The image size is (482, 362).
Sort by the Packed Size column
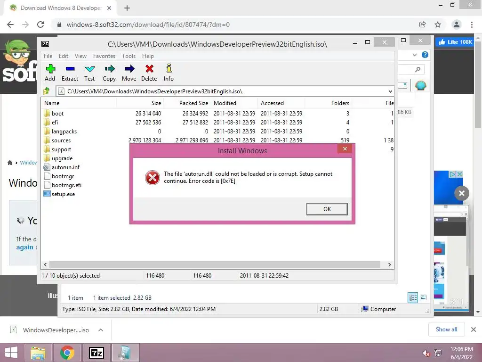tap(187, 103)
